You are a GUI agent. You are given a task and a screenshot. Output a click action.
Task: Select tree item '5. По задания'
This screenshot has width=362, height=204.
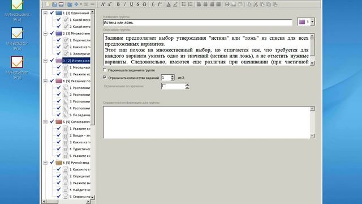(80, 115)
